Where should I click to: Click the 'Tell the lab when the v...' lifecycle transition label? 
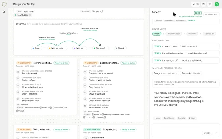[x=90, y=28]
